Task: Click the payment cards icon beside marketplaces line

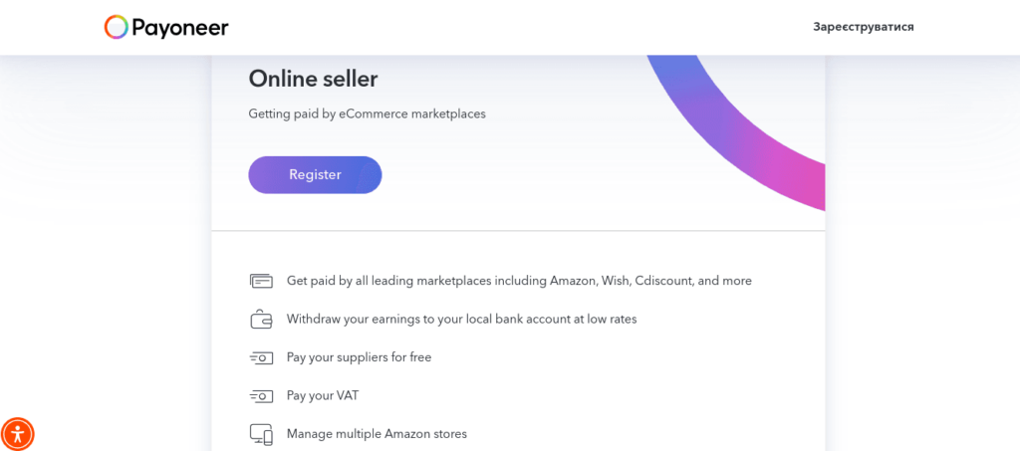Action: point(261,282)
